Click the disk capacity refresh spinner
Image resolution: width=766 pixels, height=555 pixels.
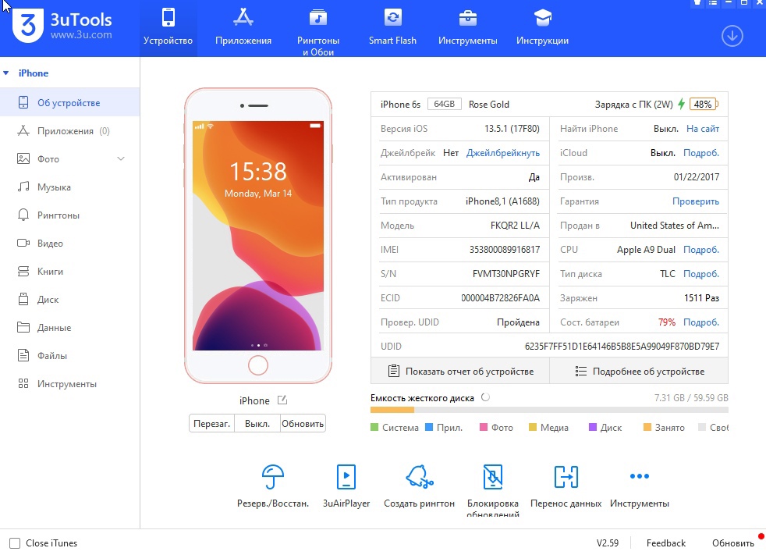(485, 397)
